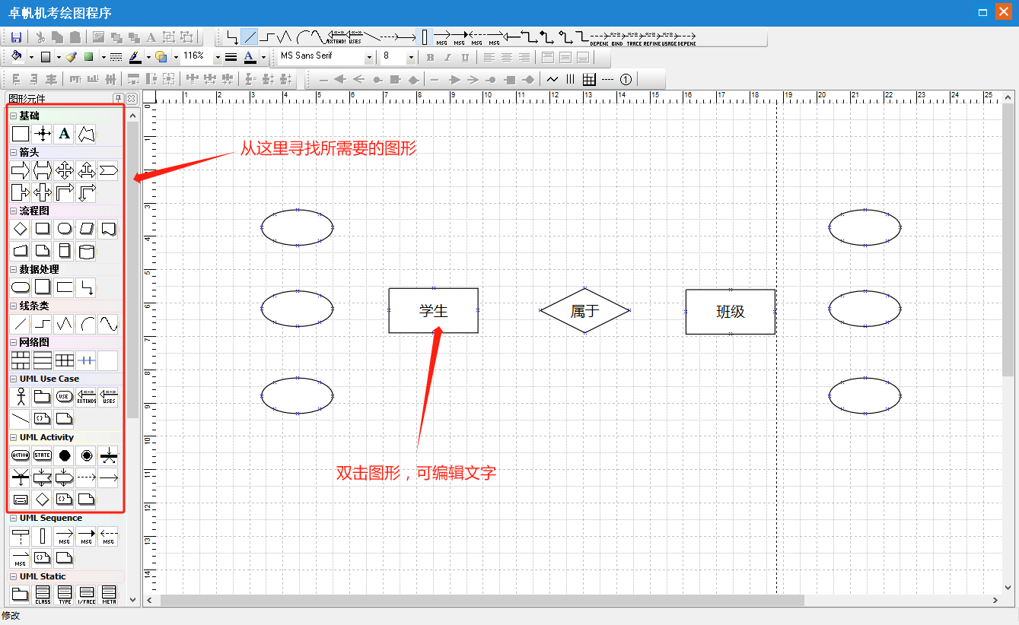Click the font color 'A' swatch
This screenshot has height=625, width=1019.
[250, 57]
